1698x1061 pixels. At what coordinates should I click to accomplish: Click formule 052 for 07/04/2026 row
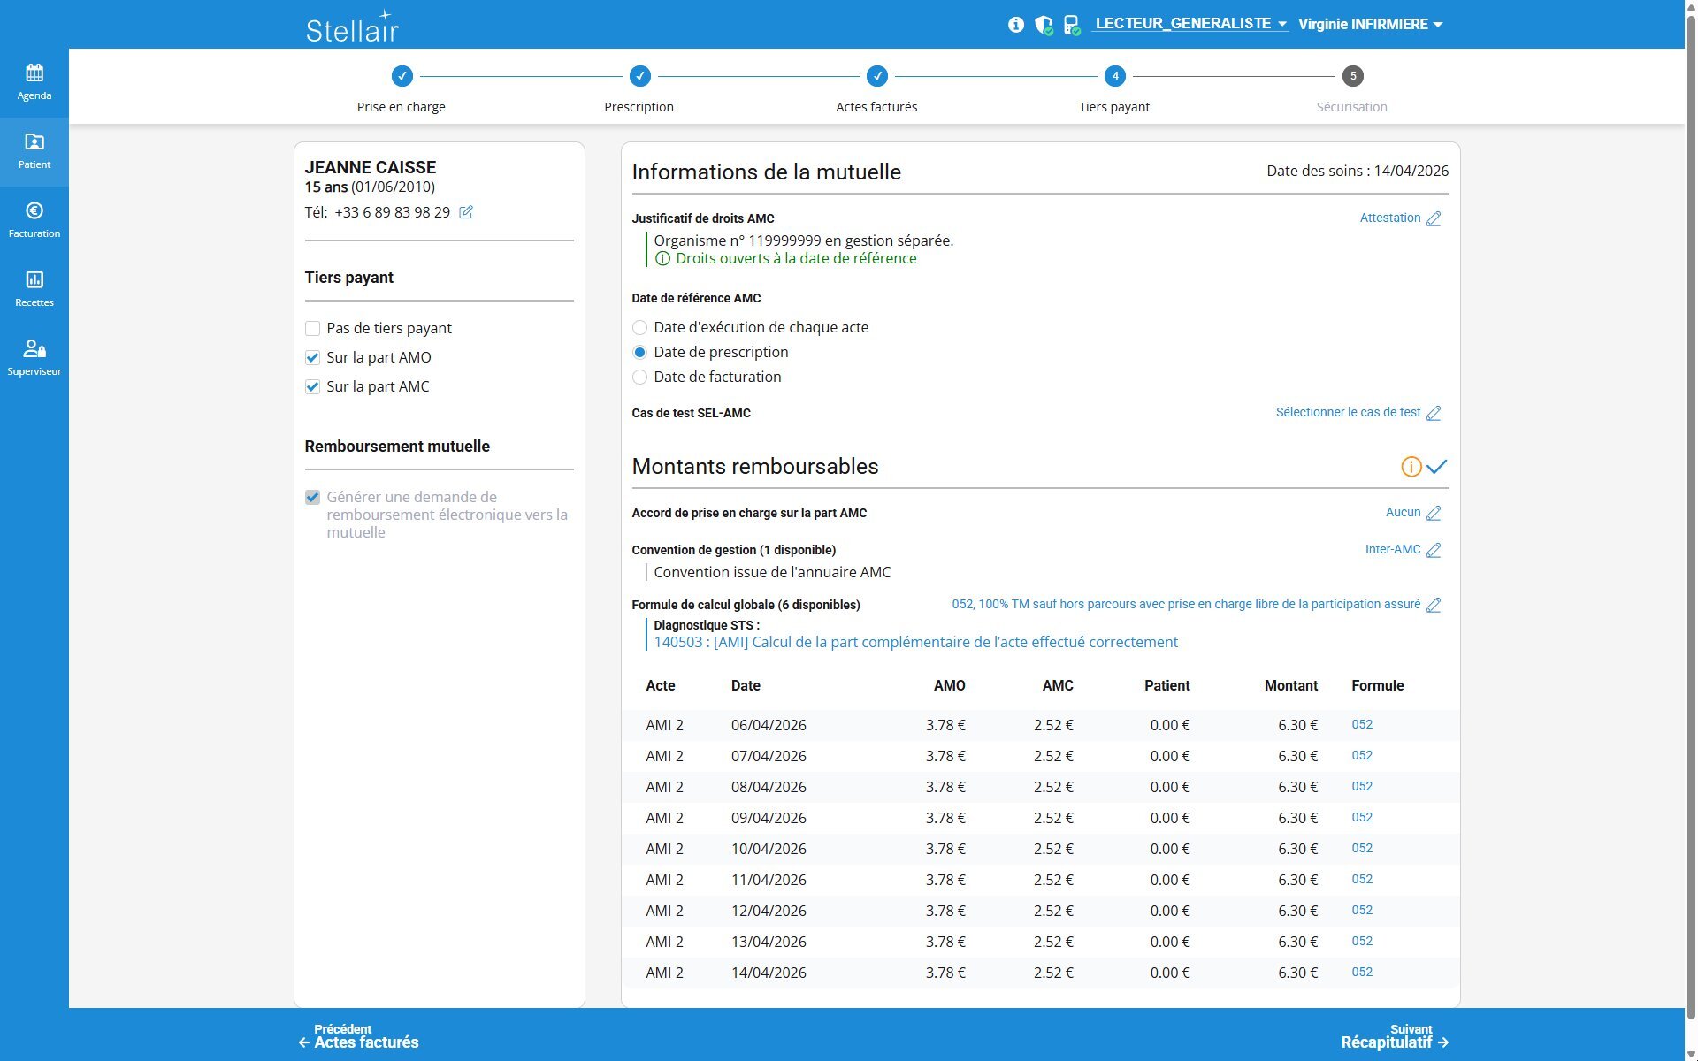(1362, 756)
